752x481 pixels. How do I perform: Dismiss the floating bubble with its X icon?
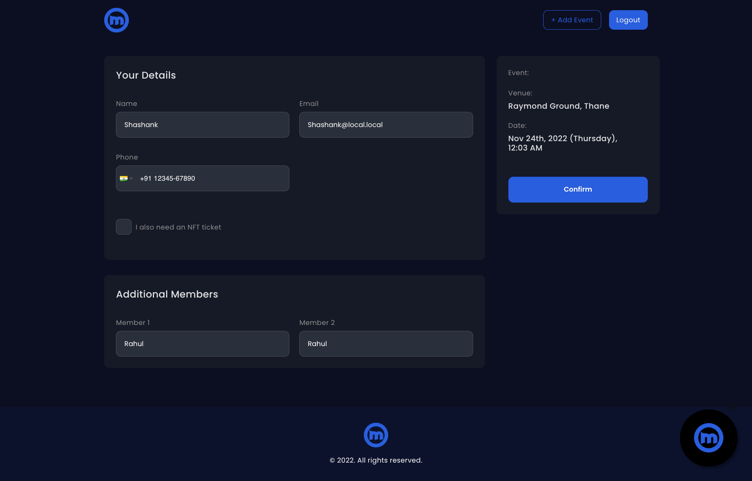coord(732,407)
